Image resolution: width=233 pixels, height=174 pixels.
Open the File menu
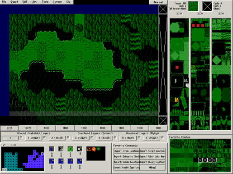4,2
